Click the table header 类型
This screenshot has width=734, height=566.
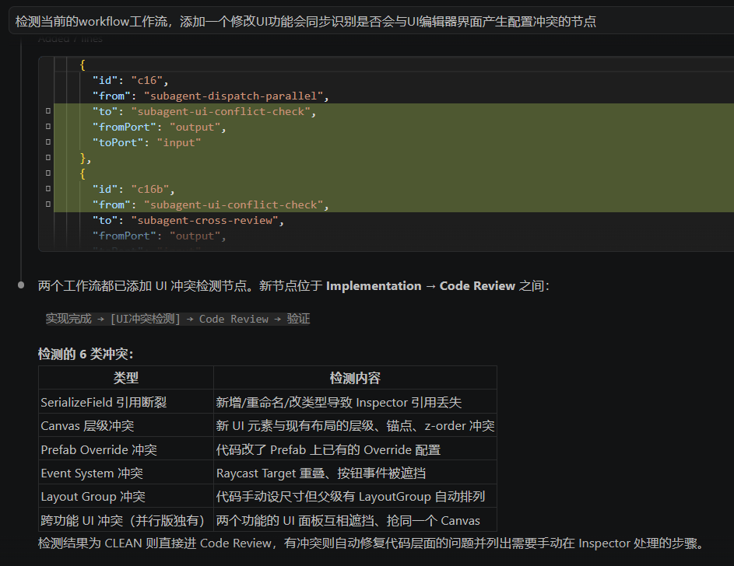pos(126,378)
